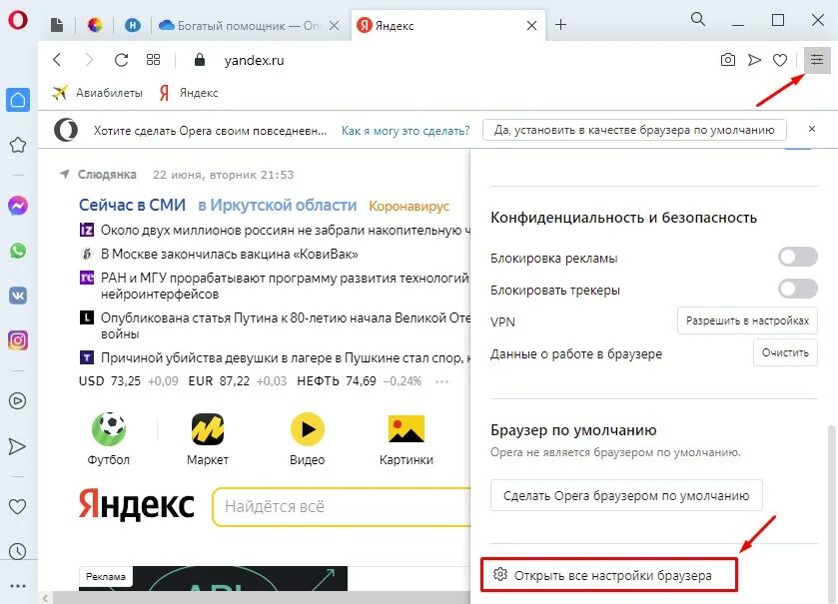Open the Opera main menu logo
The image size is (838, 604).
tap(18, 21)
